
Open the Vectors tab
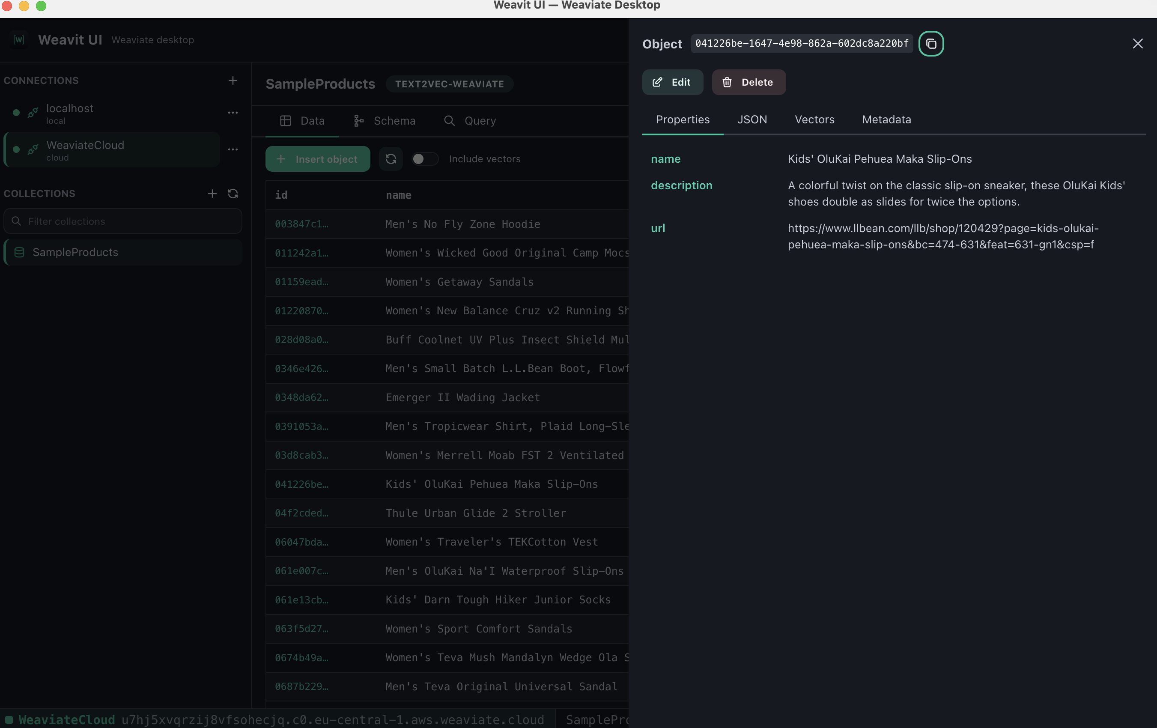814,119
